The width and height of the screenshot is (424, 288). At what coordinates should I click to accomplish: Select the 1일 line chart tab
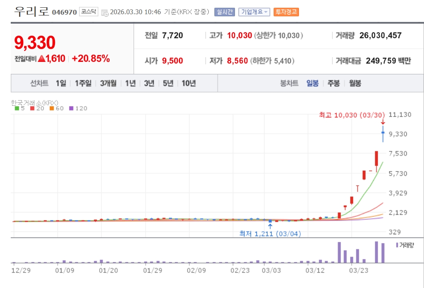tap(61, 83)
